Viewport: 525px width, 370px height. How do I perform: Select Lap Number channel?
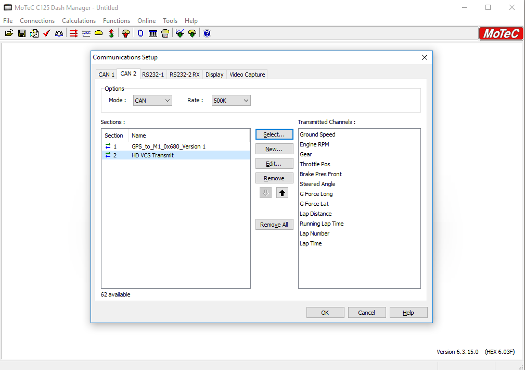(x=314, y=233)
